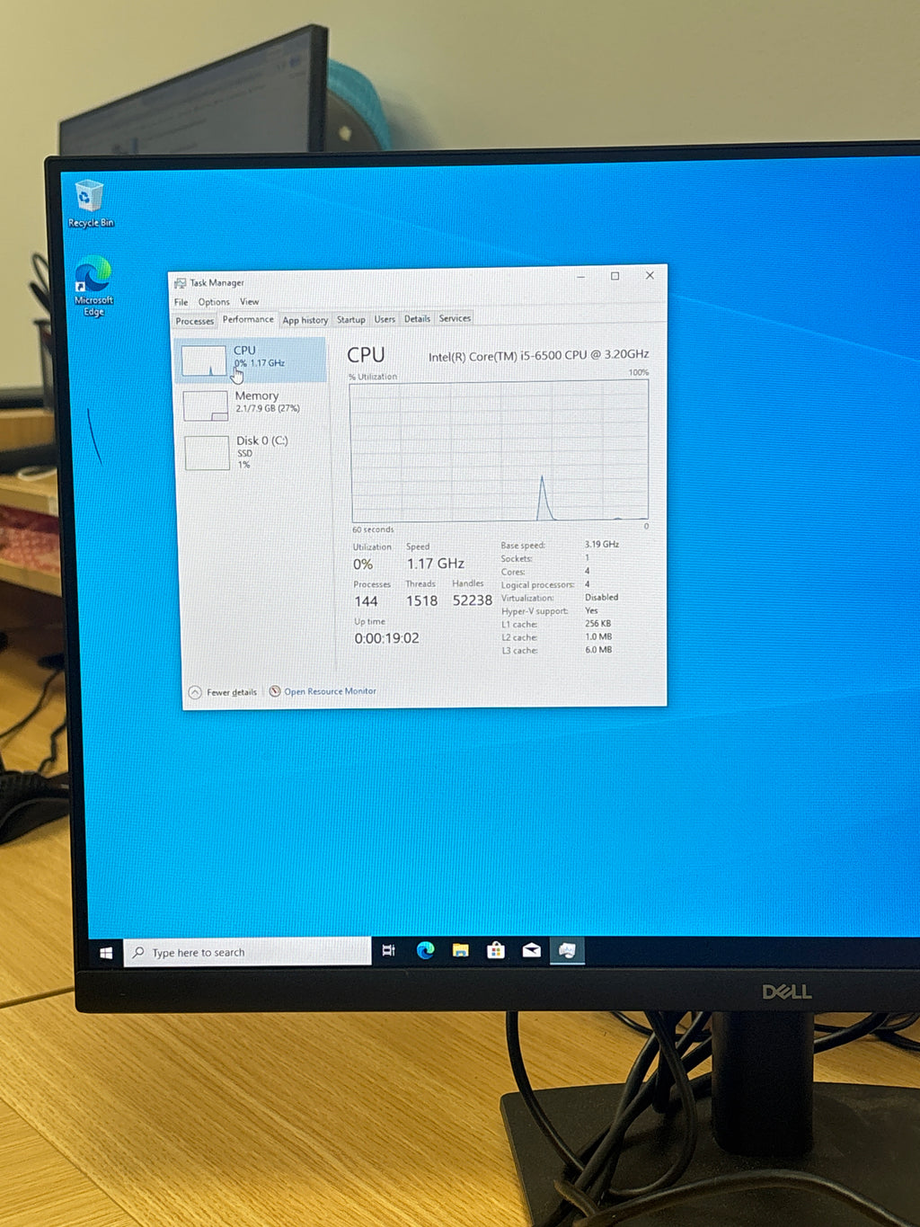The height and width of the screenshot is (1227, 920).
Task: Open the Microsoft Edge desktop shortcut
Action: tap(93, 286)
